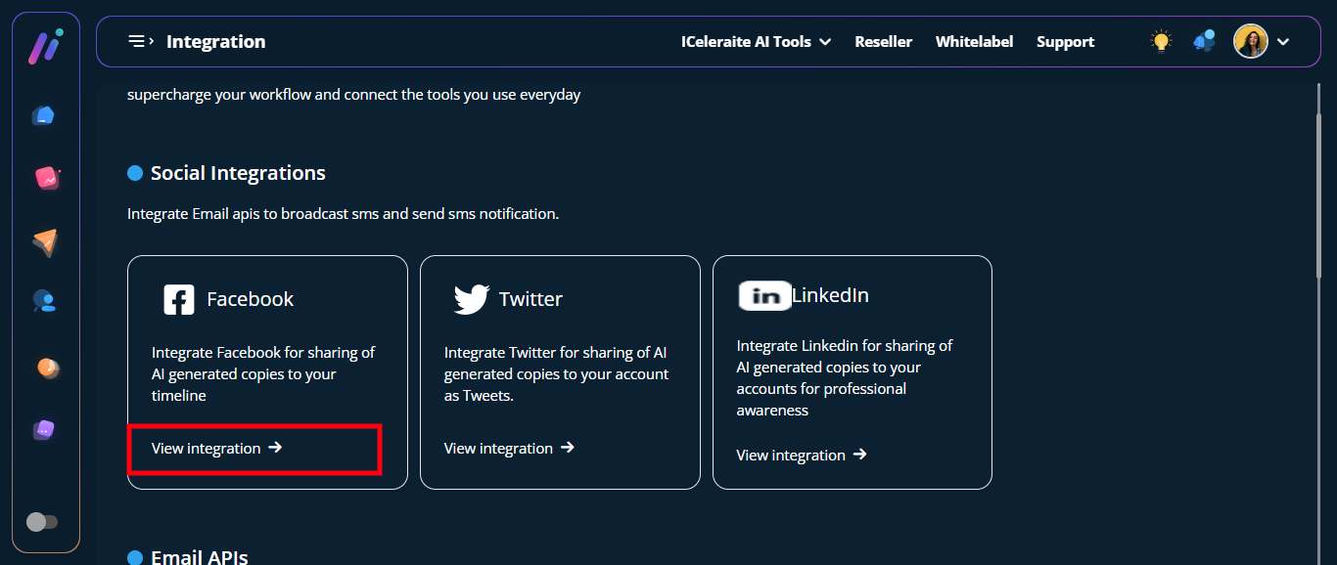Click the orange pie chart sidebar icon
The image size is (1337, 565).
tap(46, 368)
